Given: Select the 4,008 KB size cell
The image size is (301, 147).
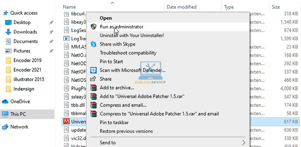Looking at the screenshot, I should (289, 88).
